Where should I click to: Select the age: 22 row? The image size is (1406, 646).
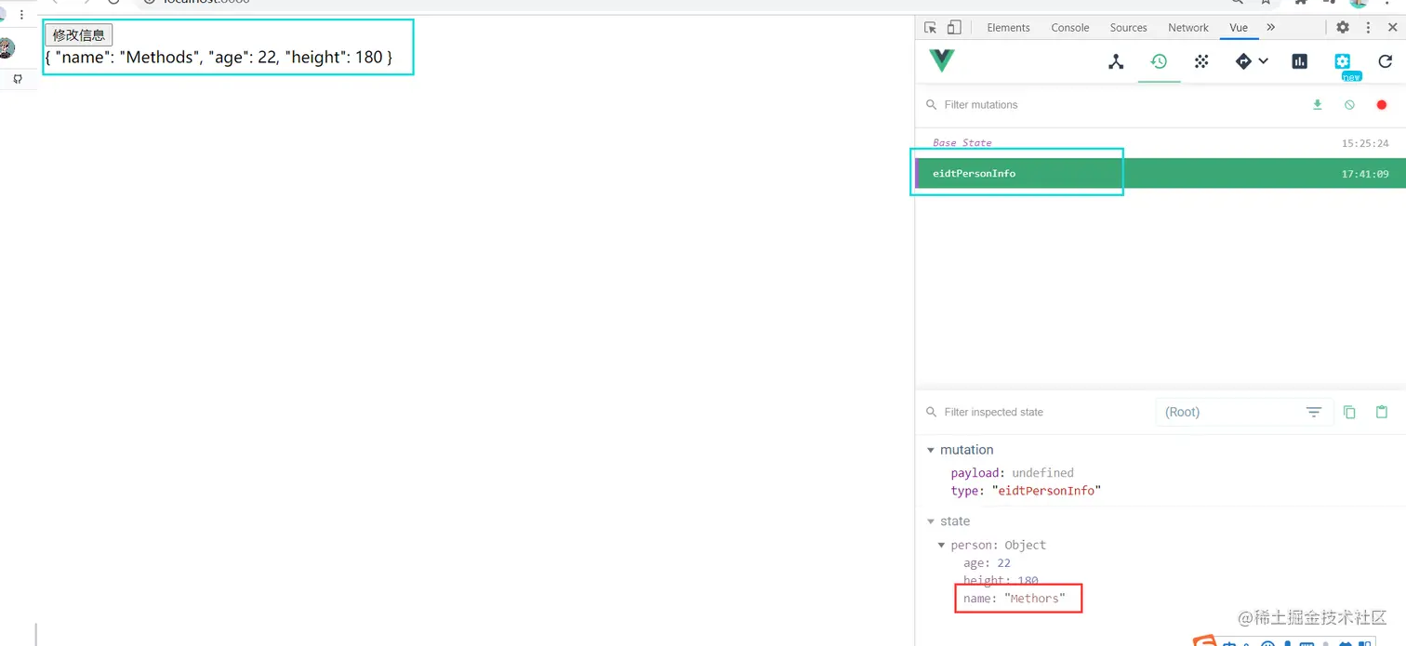pyautogui.click(x=987, y=563)
